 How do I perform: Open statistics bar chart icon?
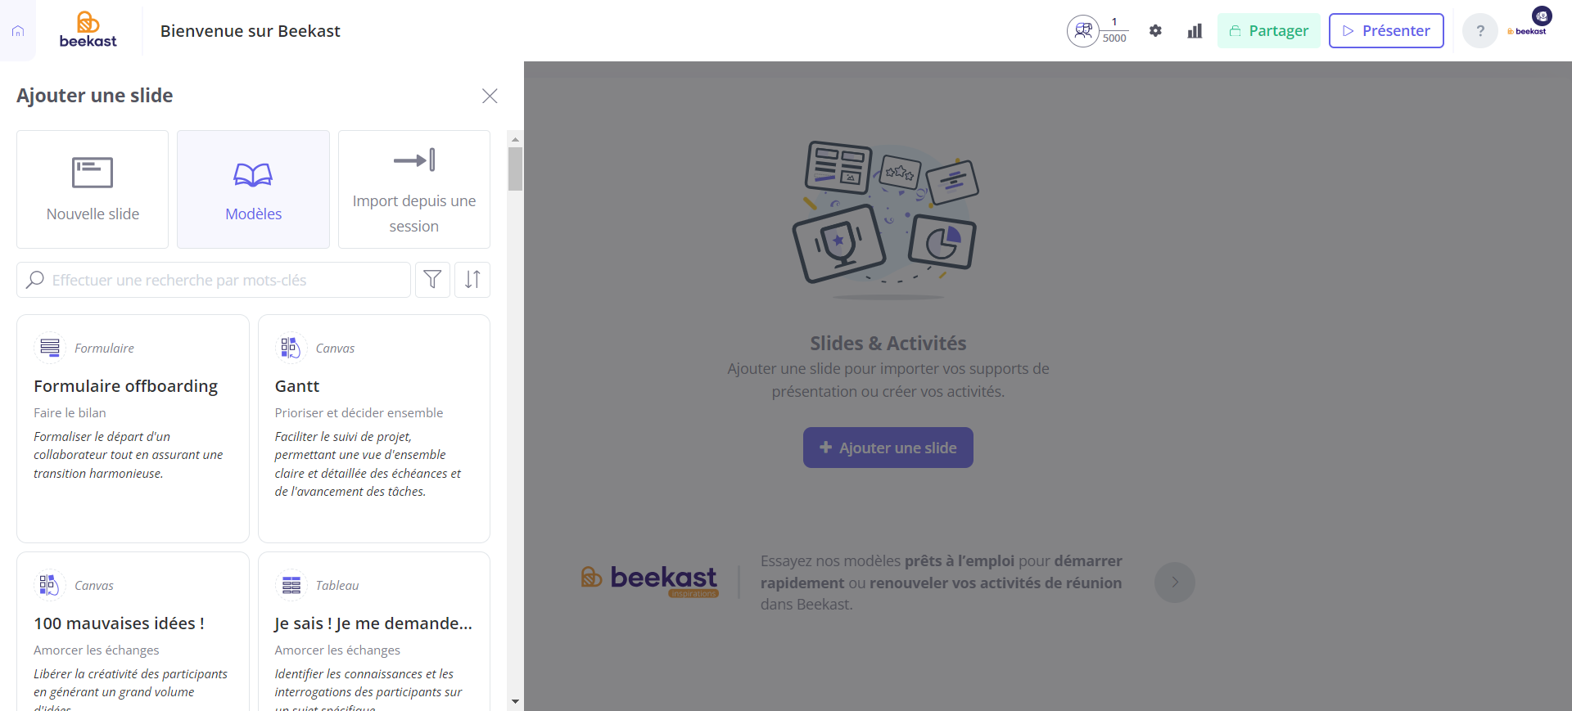pyautogui.click(x=1195, y=31)
